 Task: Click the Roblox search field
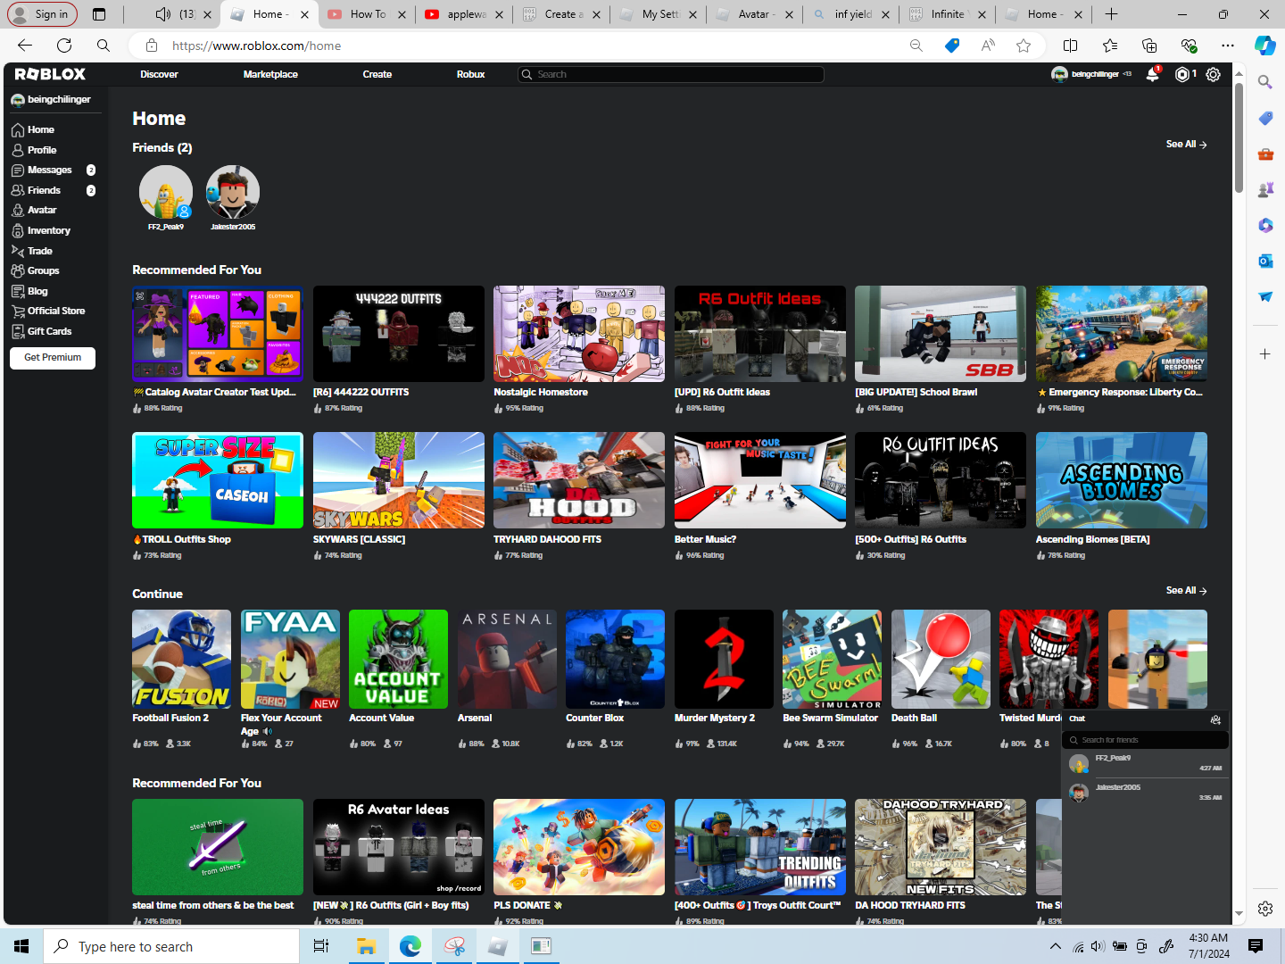pyautogui.click(x=671, y=75)
